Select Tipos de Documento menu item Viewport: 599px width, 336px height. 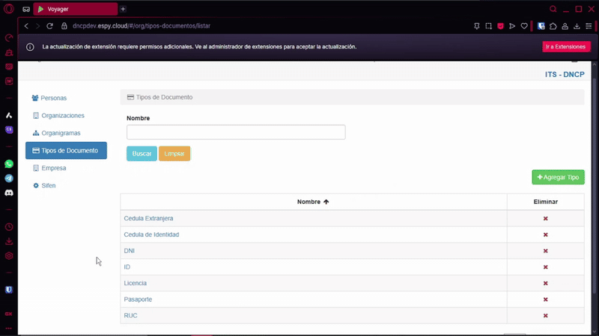pos(66,151)
